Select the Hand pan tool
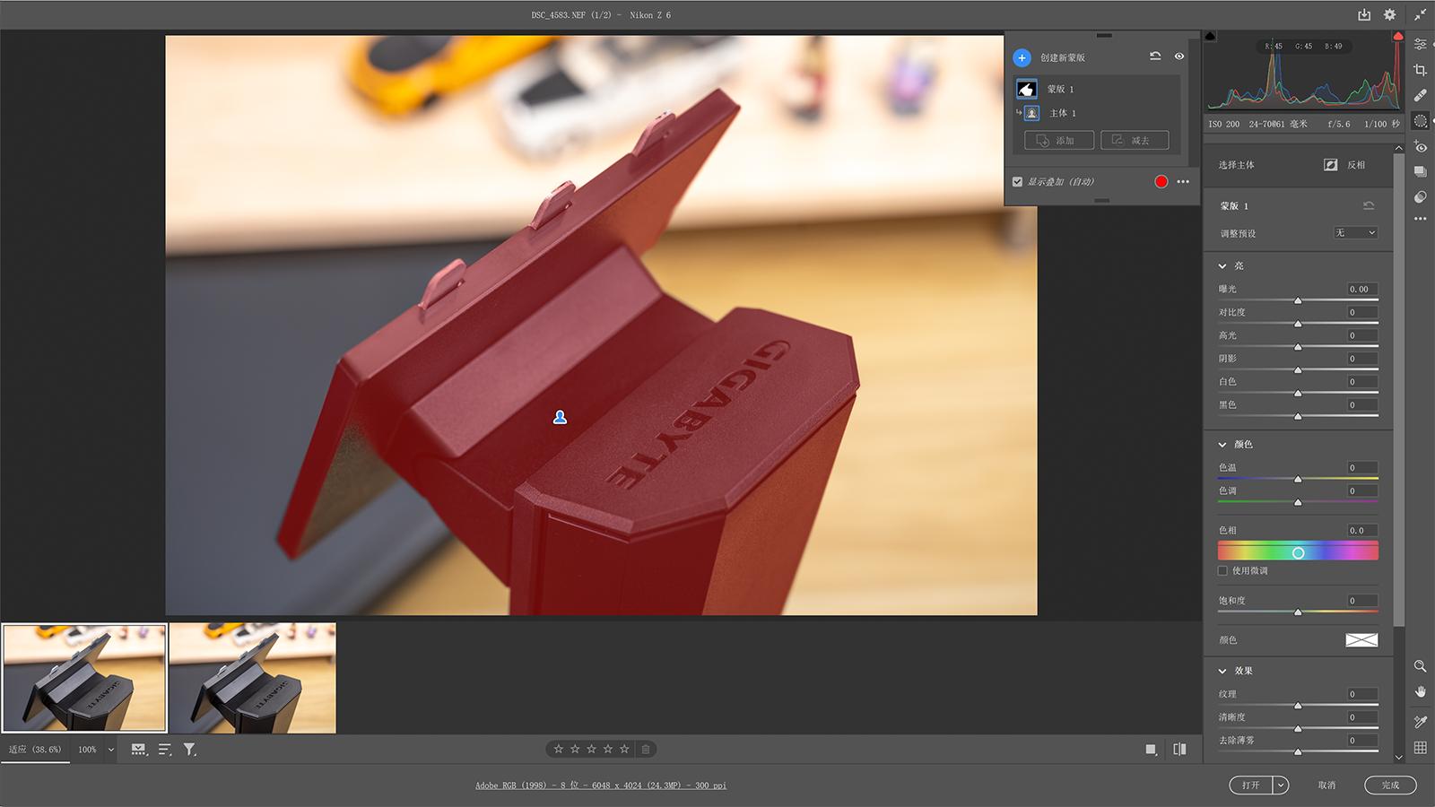This screenshot has height=807, width=1435. [x=1421, y=691]
